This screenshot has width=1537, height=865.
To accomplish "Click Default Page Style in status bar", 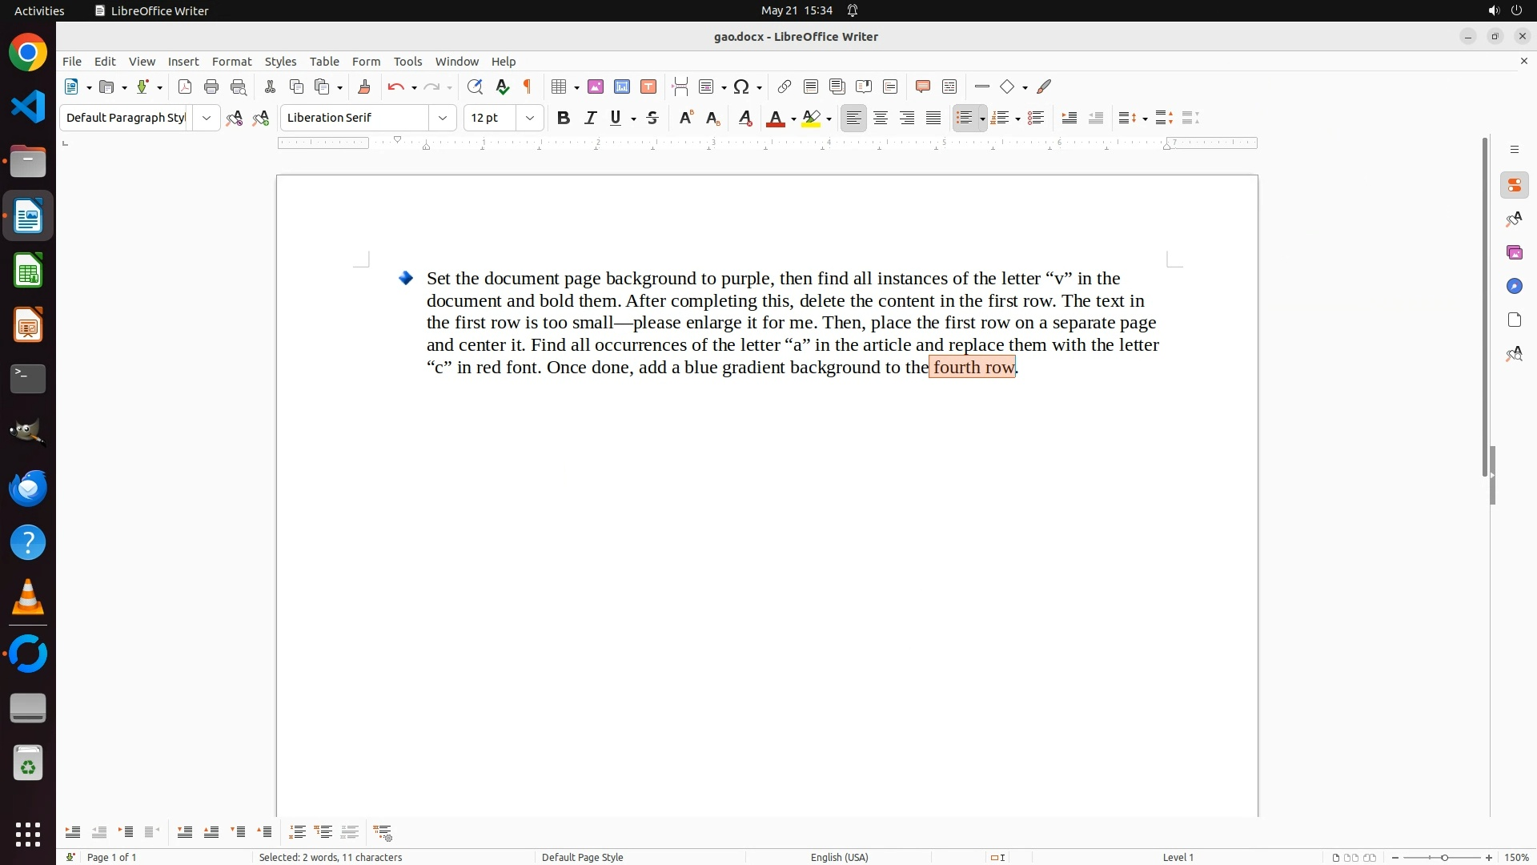I will [x=582, y=858].
